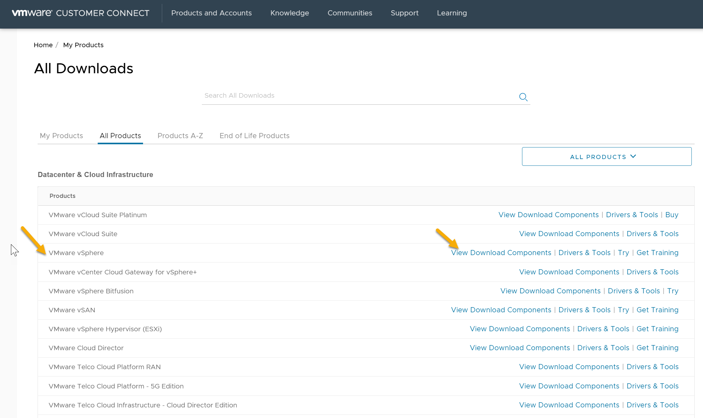The height and width of the screenshot is (418, 703).
Task: Open Drivers & Tools for vSphere Hypervisor (ESXi)
Action: coord(603,329)
